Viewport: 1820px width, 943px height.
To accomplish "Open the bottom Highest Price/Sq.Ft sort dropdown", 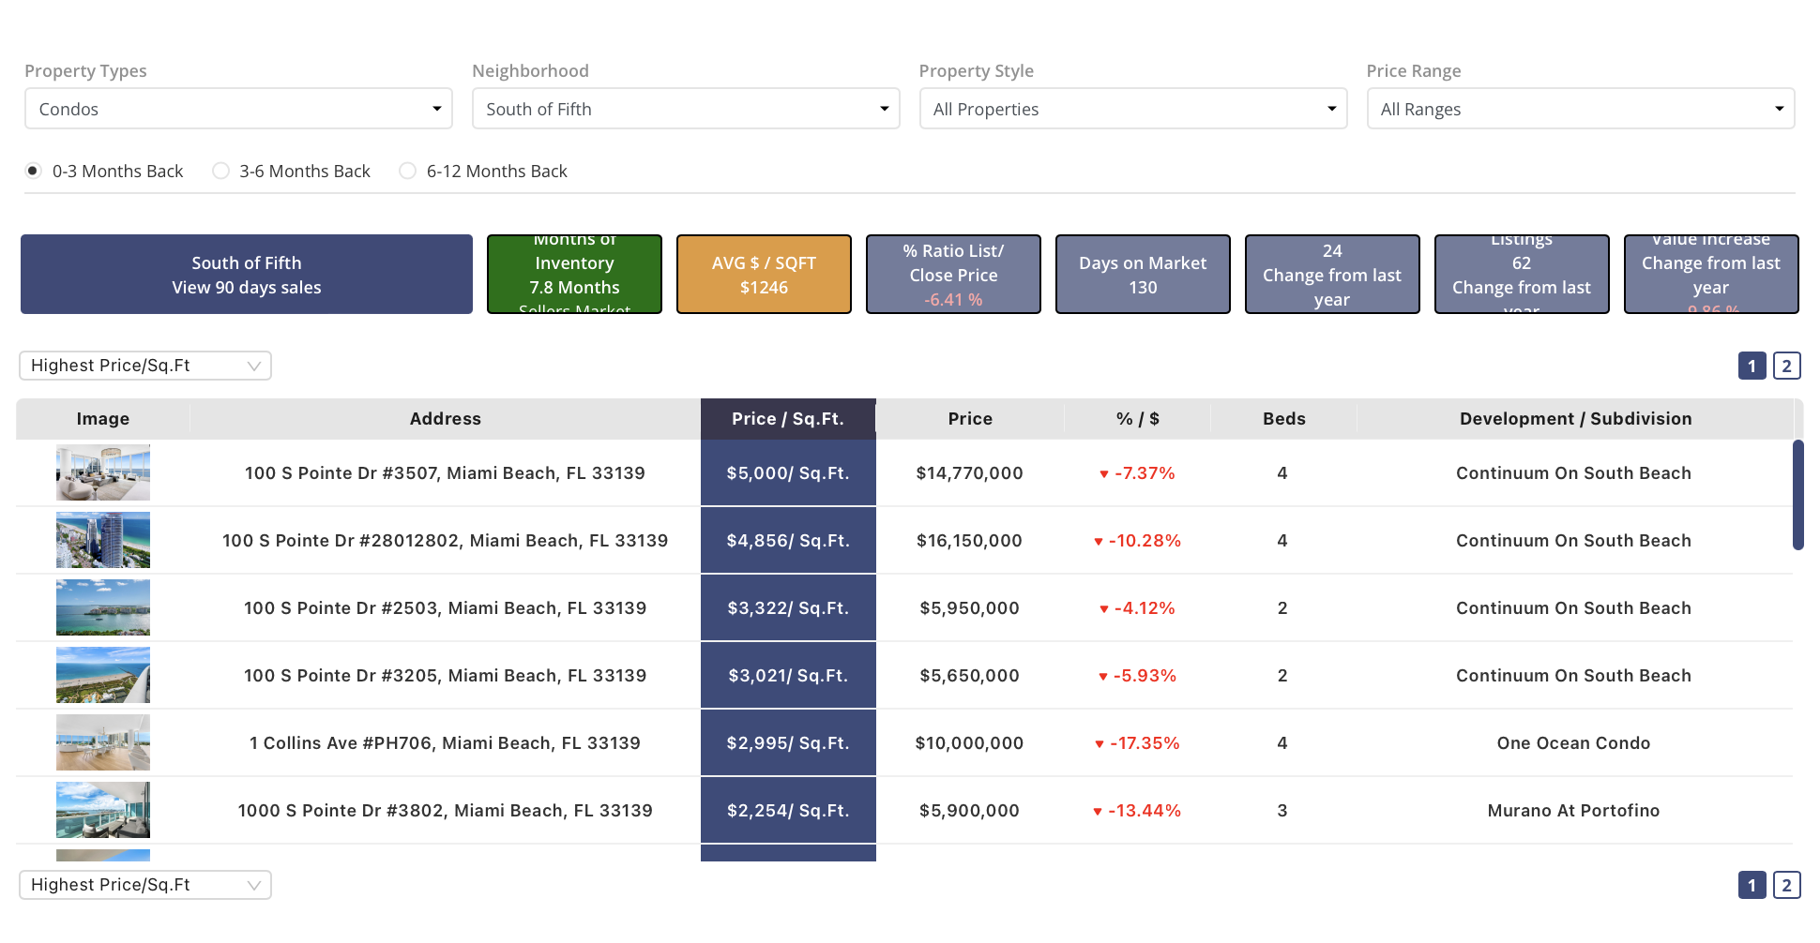I will [x=145, y=885].
